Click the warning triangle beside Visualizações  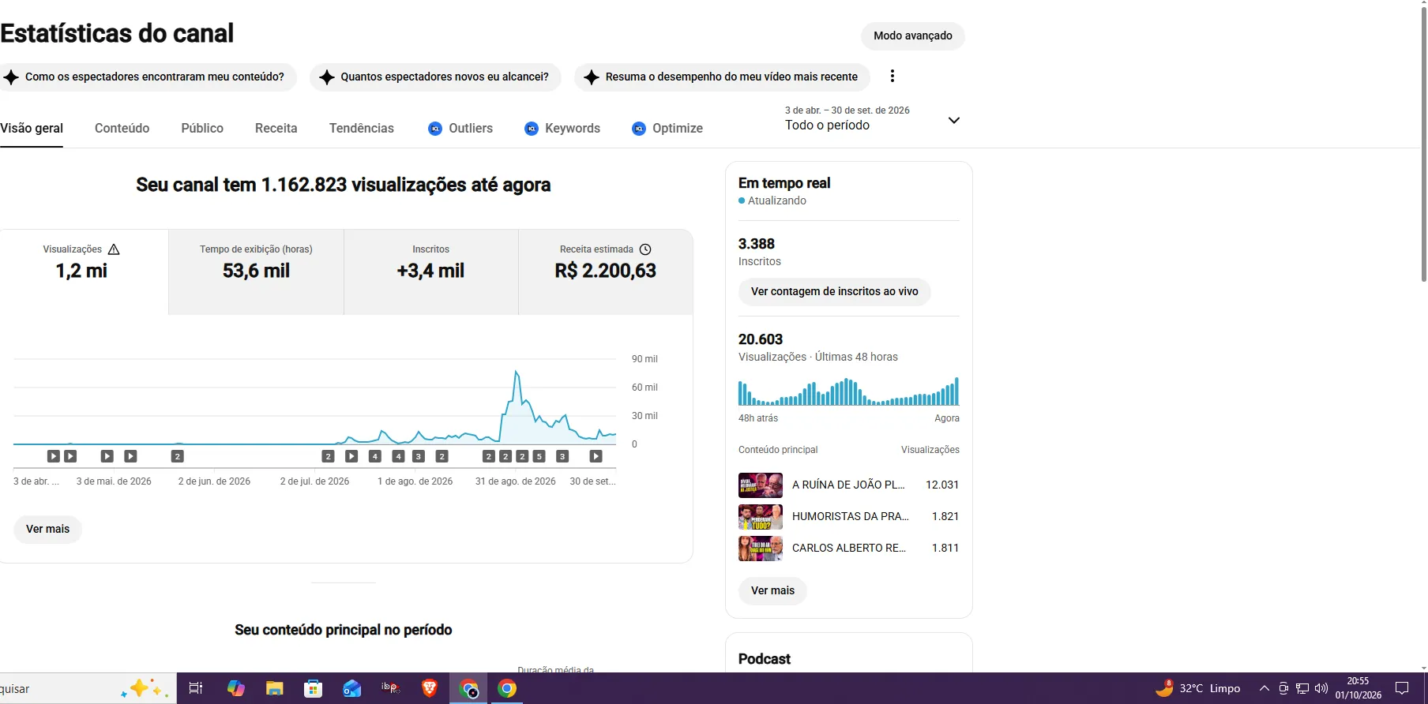point(114,249)
